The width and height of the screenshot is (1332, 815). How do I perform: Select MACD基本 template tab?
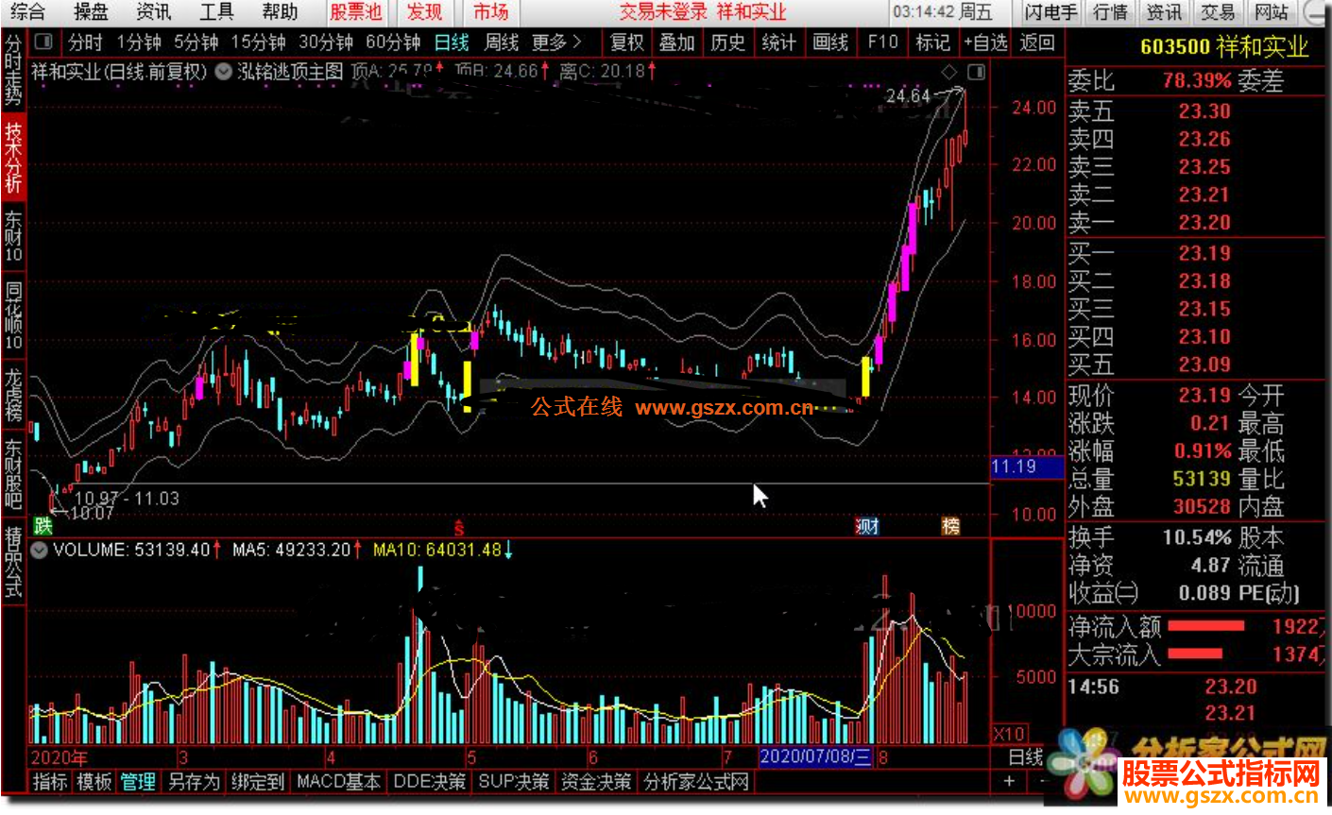click(339, 782)
